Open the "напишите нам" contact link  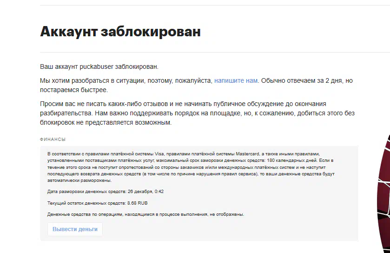(236, 80)
